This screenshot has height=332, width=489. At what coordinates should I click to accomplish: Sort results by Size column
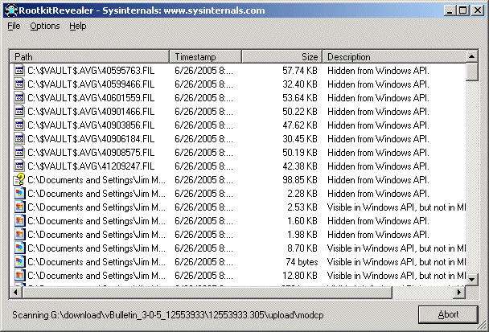click(282, 57)
